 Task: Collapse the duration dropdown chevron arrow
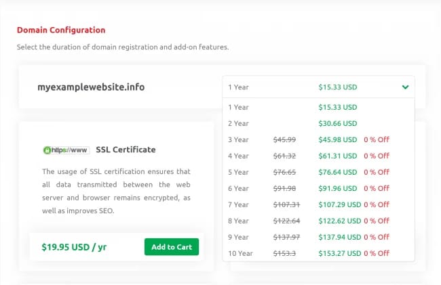[405, 87]
